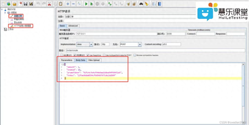Open the Function helper dialog icon

click(x=154, y=4)
